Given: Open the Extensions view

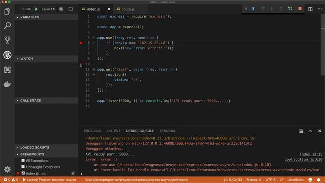Looking at the screenshot, I should click(x=7, y=70).
